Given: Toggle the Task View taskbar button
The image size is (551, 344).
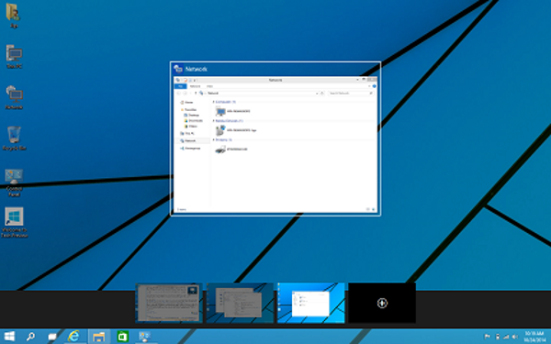Looking at the screenshot, I should [x=52, y=337].
